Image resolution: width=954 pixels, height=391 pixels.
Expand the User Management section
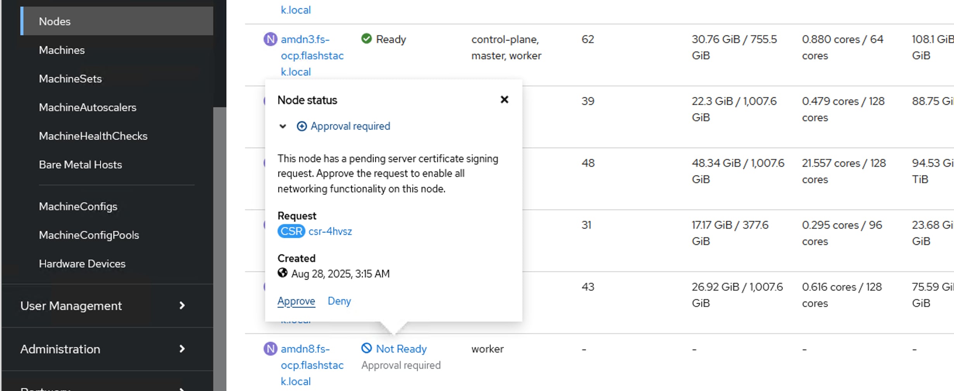coord(103,305)
